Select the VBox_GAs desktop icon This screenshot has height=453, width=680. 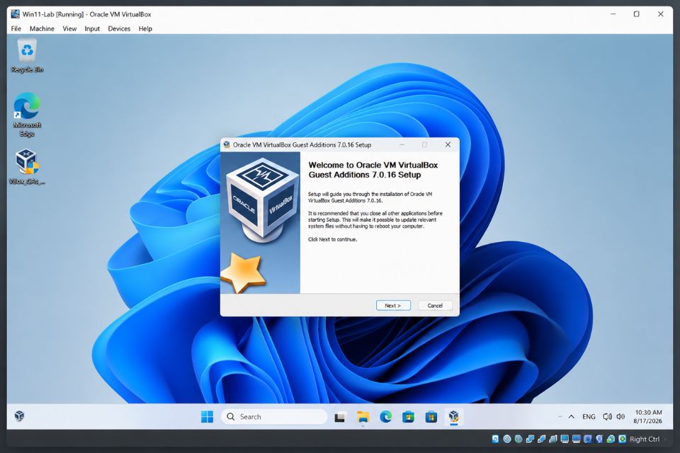tap(27, 167)
